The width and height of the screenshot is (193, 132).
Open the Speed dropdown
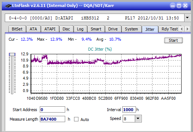tap(138, 118)
